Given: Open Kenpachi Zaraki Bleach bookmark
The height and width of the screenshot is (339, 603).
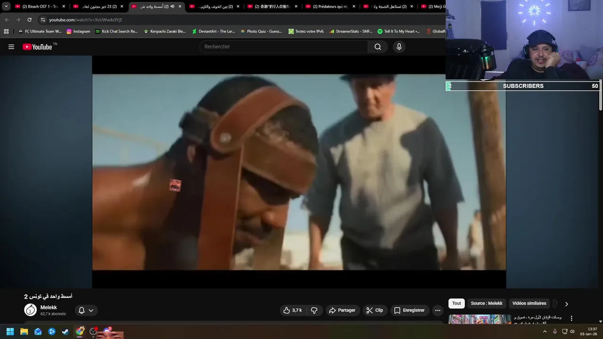Looking at the screenshot, I should [165, 32].
